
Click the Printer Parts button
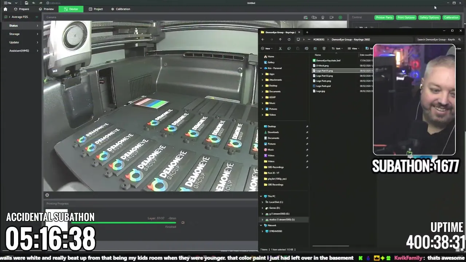pyautogui.click(x=384, y=17)
